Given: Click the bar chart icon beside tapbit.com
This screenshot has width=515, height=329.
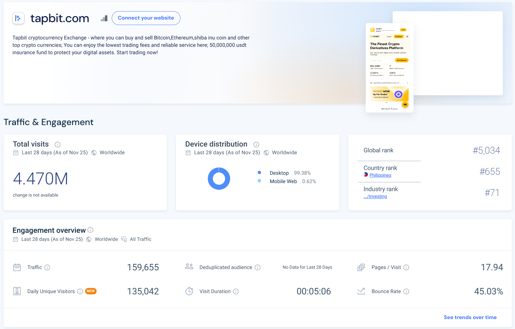Looking at the screenshot, I should click(x=104, y=19).
